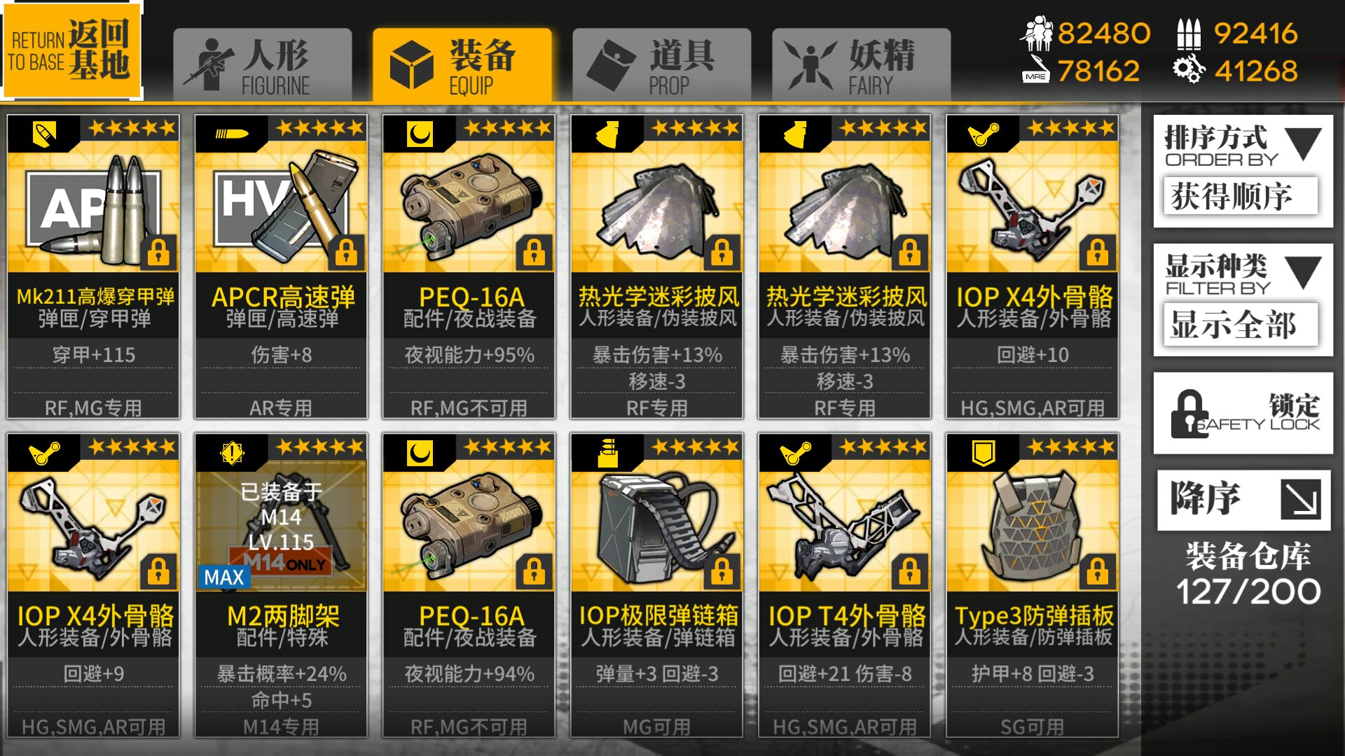Expand the 显示种类 FILTER BY dropdown arrow

coord(1304,272)
